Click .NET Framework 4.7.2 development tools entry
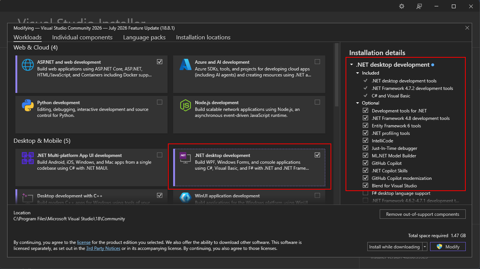This screenshot has width=480, height=269. coord(412,88)
